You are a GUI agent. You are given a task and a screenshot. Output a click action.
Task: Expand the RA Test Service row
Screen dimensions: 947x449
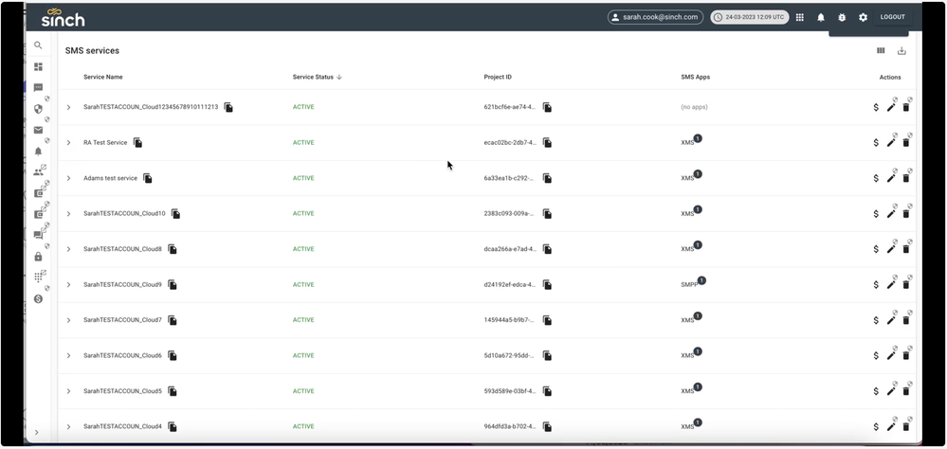pyautogui.click(x=68, y=143)
